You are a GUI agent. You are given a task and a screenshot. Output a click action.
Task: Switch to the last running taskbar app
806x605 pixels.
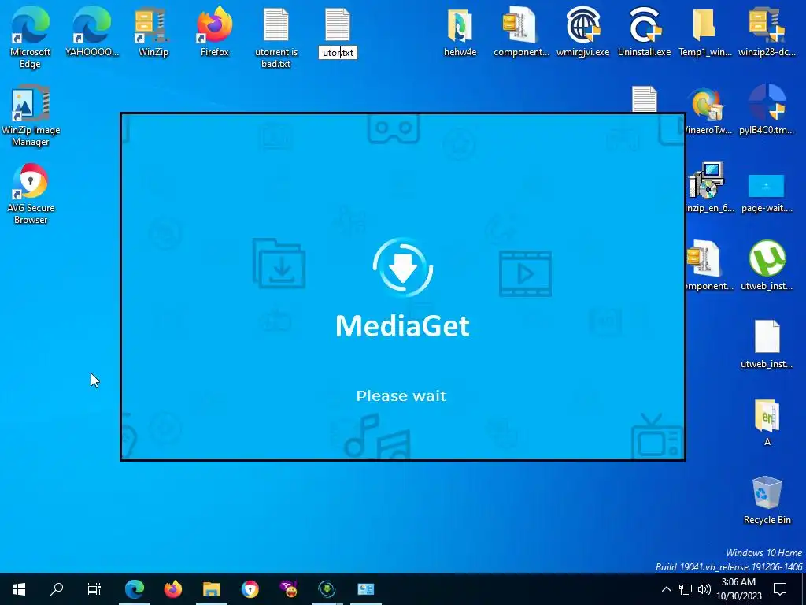[x=366, y=589]
